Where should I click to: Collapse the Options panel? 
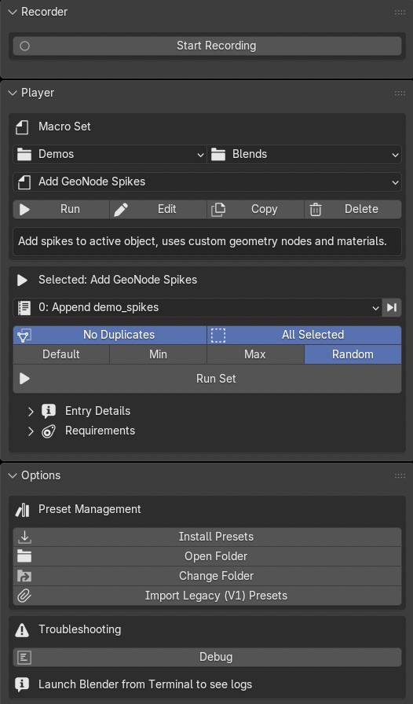[x=13, y=475]
